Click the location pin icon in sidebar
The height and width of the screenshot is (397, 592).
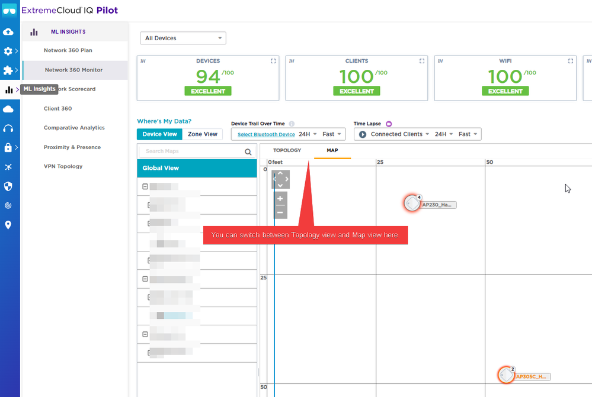pyautogui.click(x=8, y=225)
